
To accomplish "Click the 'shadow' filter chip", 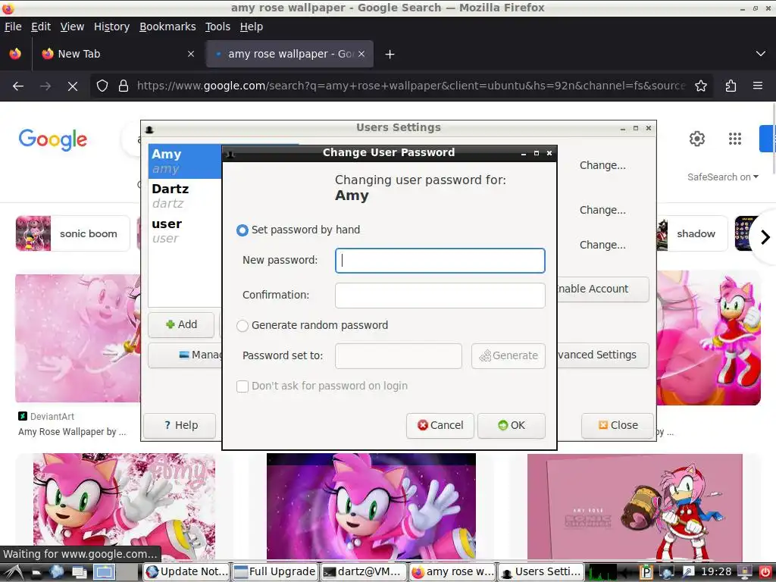I will click(693, 233).
